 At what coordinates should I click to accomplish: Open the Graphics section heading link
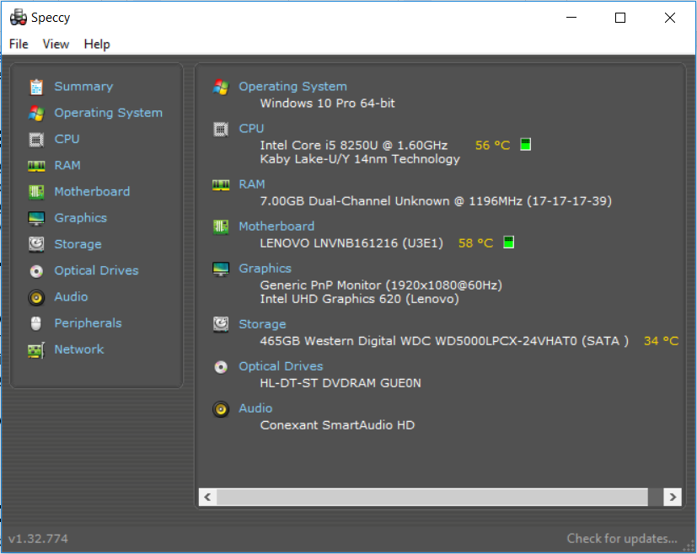265,268
